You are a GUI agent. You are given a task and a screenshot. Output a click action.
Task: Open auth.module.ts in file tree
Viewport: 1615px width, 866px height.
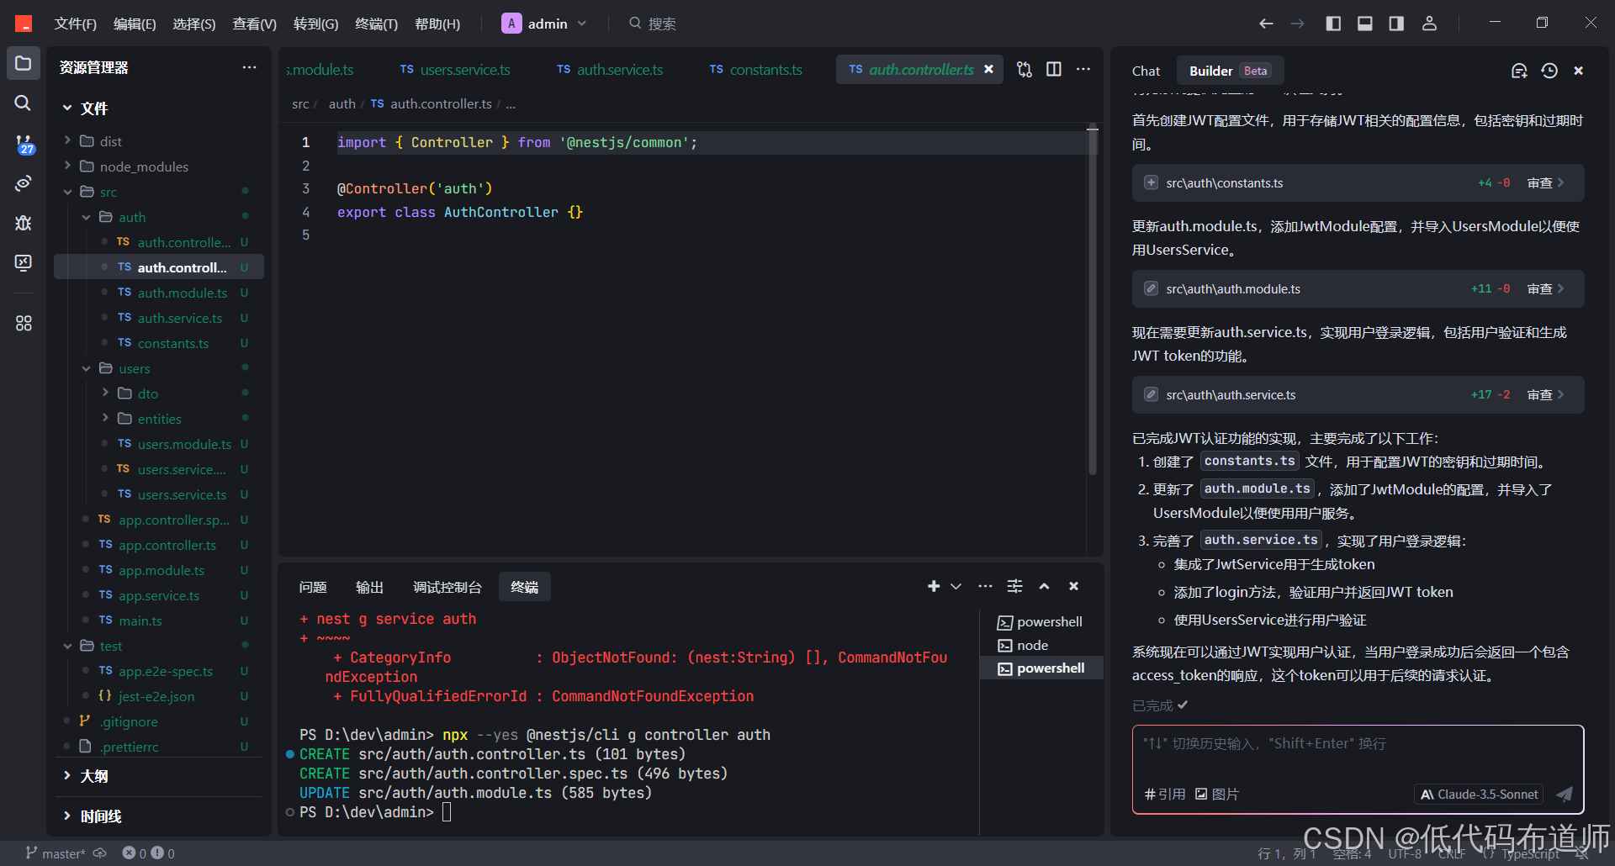point(183,293)
